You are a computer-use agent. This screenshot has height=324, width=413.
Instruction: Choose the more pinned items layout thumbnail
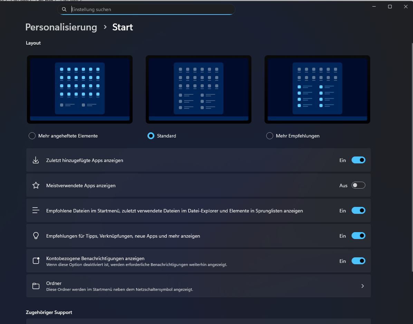click(x=80, y=89)
